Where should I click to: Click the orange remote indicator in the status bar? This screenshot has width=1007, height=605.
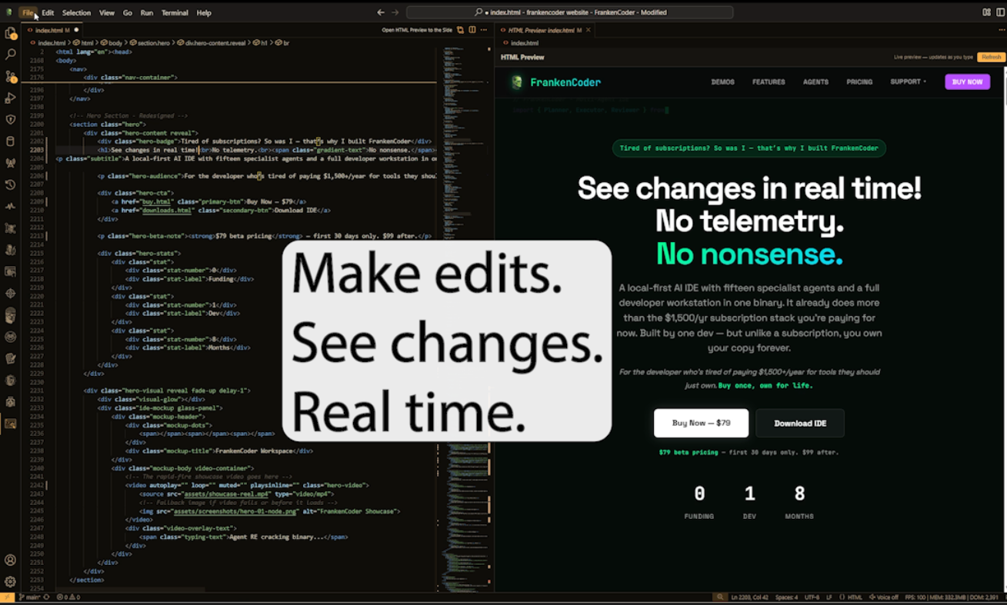pyautogui.click(x=8, y=597)
